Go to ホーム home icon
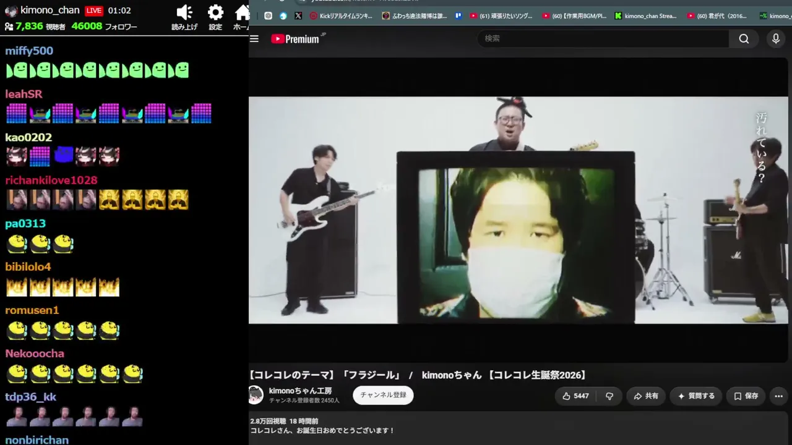The image size is (792, 445). tap(242, 12)
